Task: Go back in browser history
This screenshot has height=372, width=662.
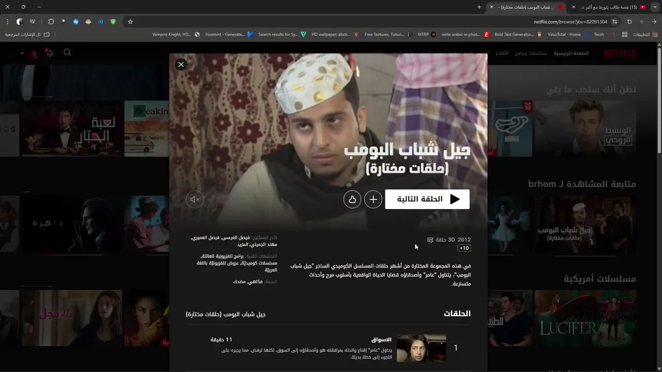Action: 654,22
